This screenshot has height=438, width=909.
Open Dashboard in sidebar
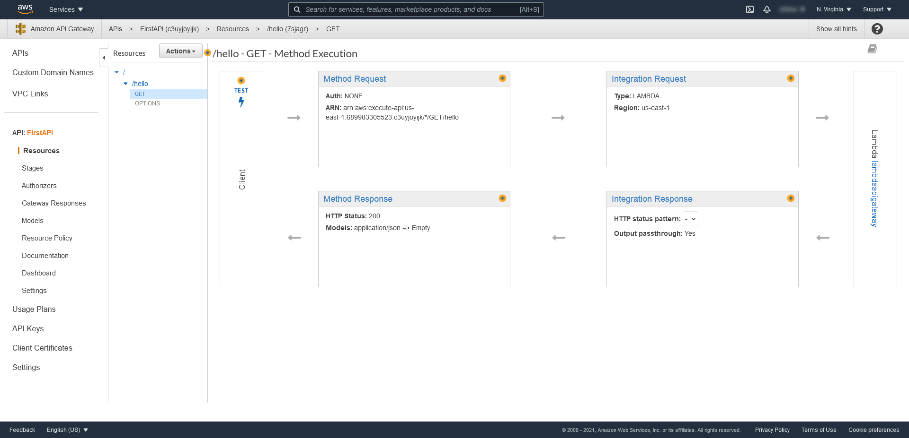(x=39, y=273)
